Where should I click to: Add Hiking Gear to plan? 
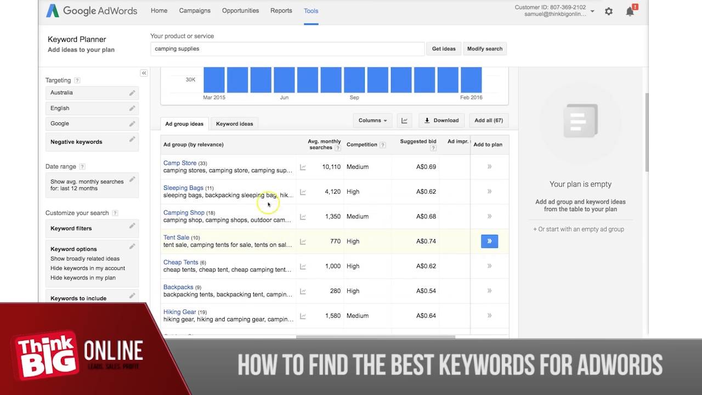click(489, 315)
